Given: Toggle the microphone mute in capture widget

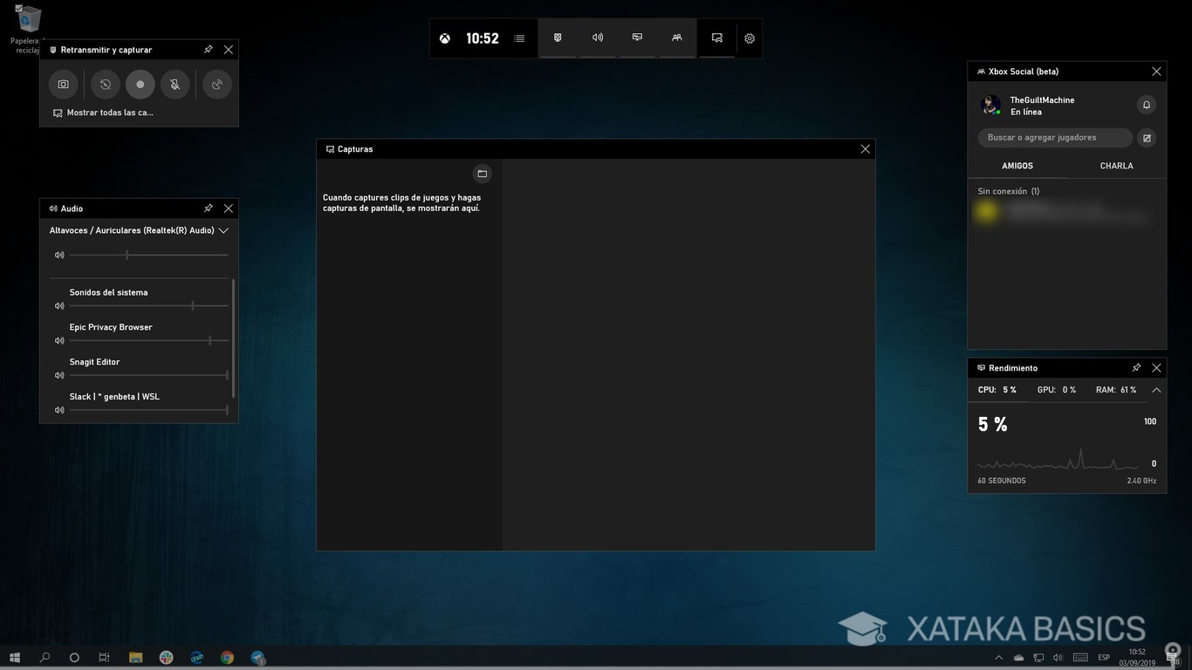Looking at the screenshot, I should (x=175, y=84).
